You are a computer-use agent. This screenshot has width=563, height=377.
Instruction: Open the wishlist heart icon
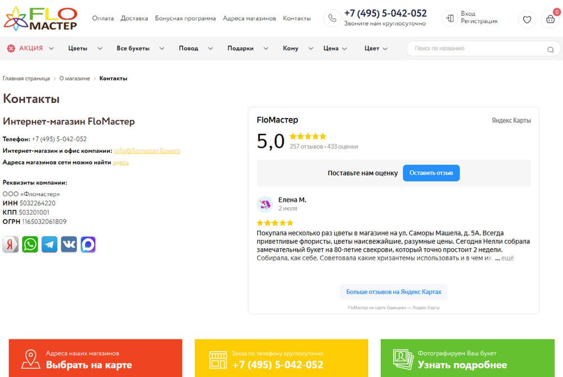click(527, 19)
